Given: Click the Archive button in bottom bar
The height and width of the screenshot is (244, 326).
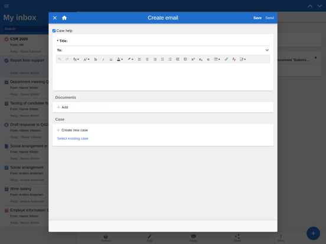Looking at the screenshot, I should (106, 238).
